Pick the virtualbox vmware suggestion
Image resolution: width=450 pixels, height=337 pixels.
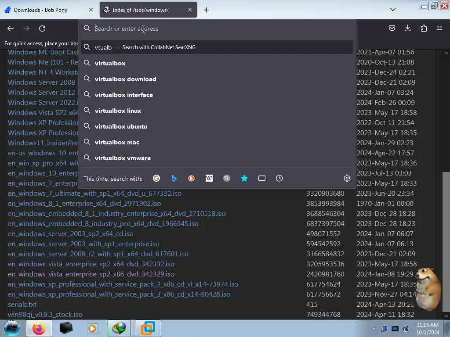coord(217,158)
